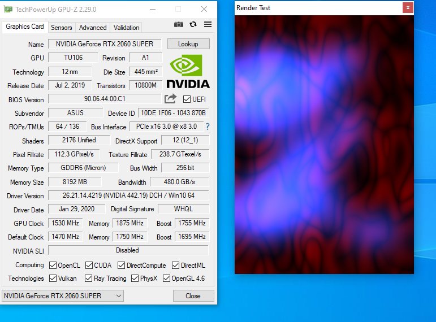Click the Memory Size 8192 MB field
This screenshot has width=436, height=322.
click(75, 182)
